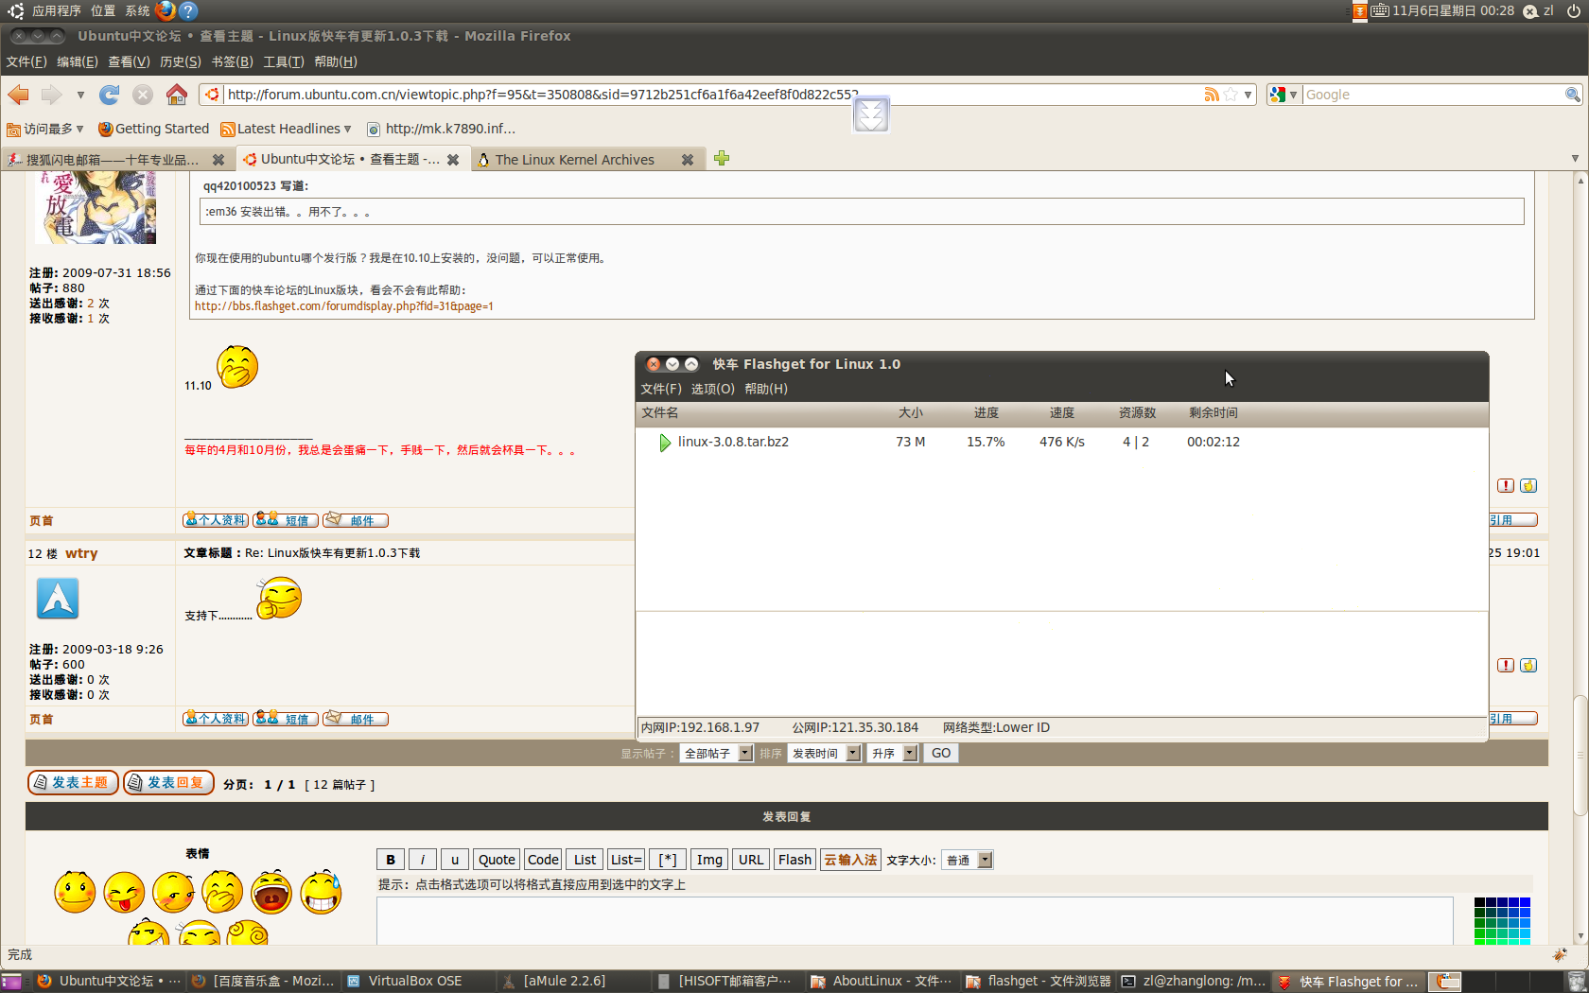Image resolution: width=1589 pixels, height=993 pixels.
Task: Click the stop loading button
Action: coord(143,95)
